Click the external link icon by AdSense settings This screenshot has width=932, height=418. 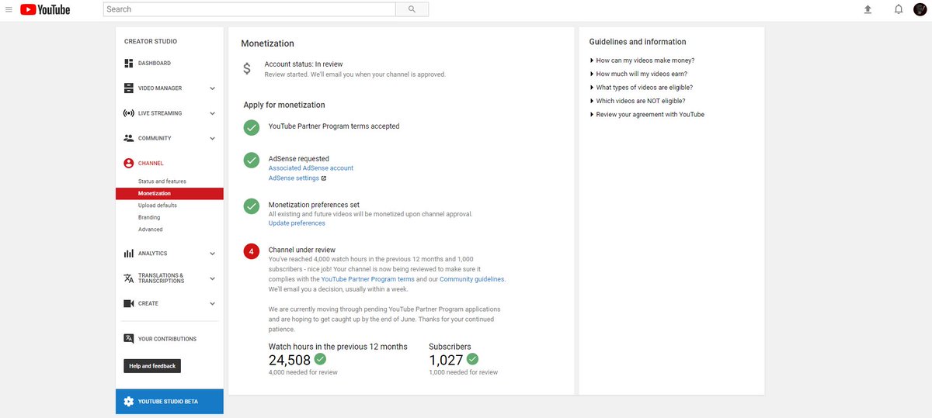(x=324, y=178)
